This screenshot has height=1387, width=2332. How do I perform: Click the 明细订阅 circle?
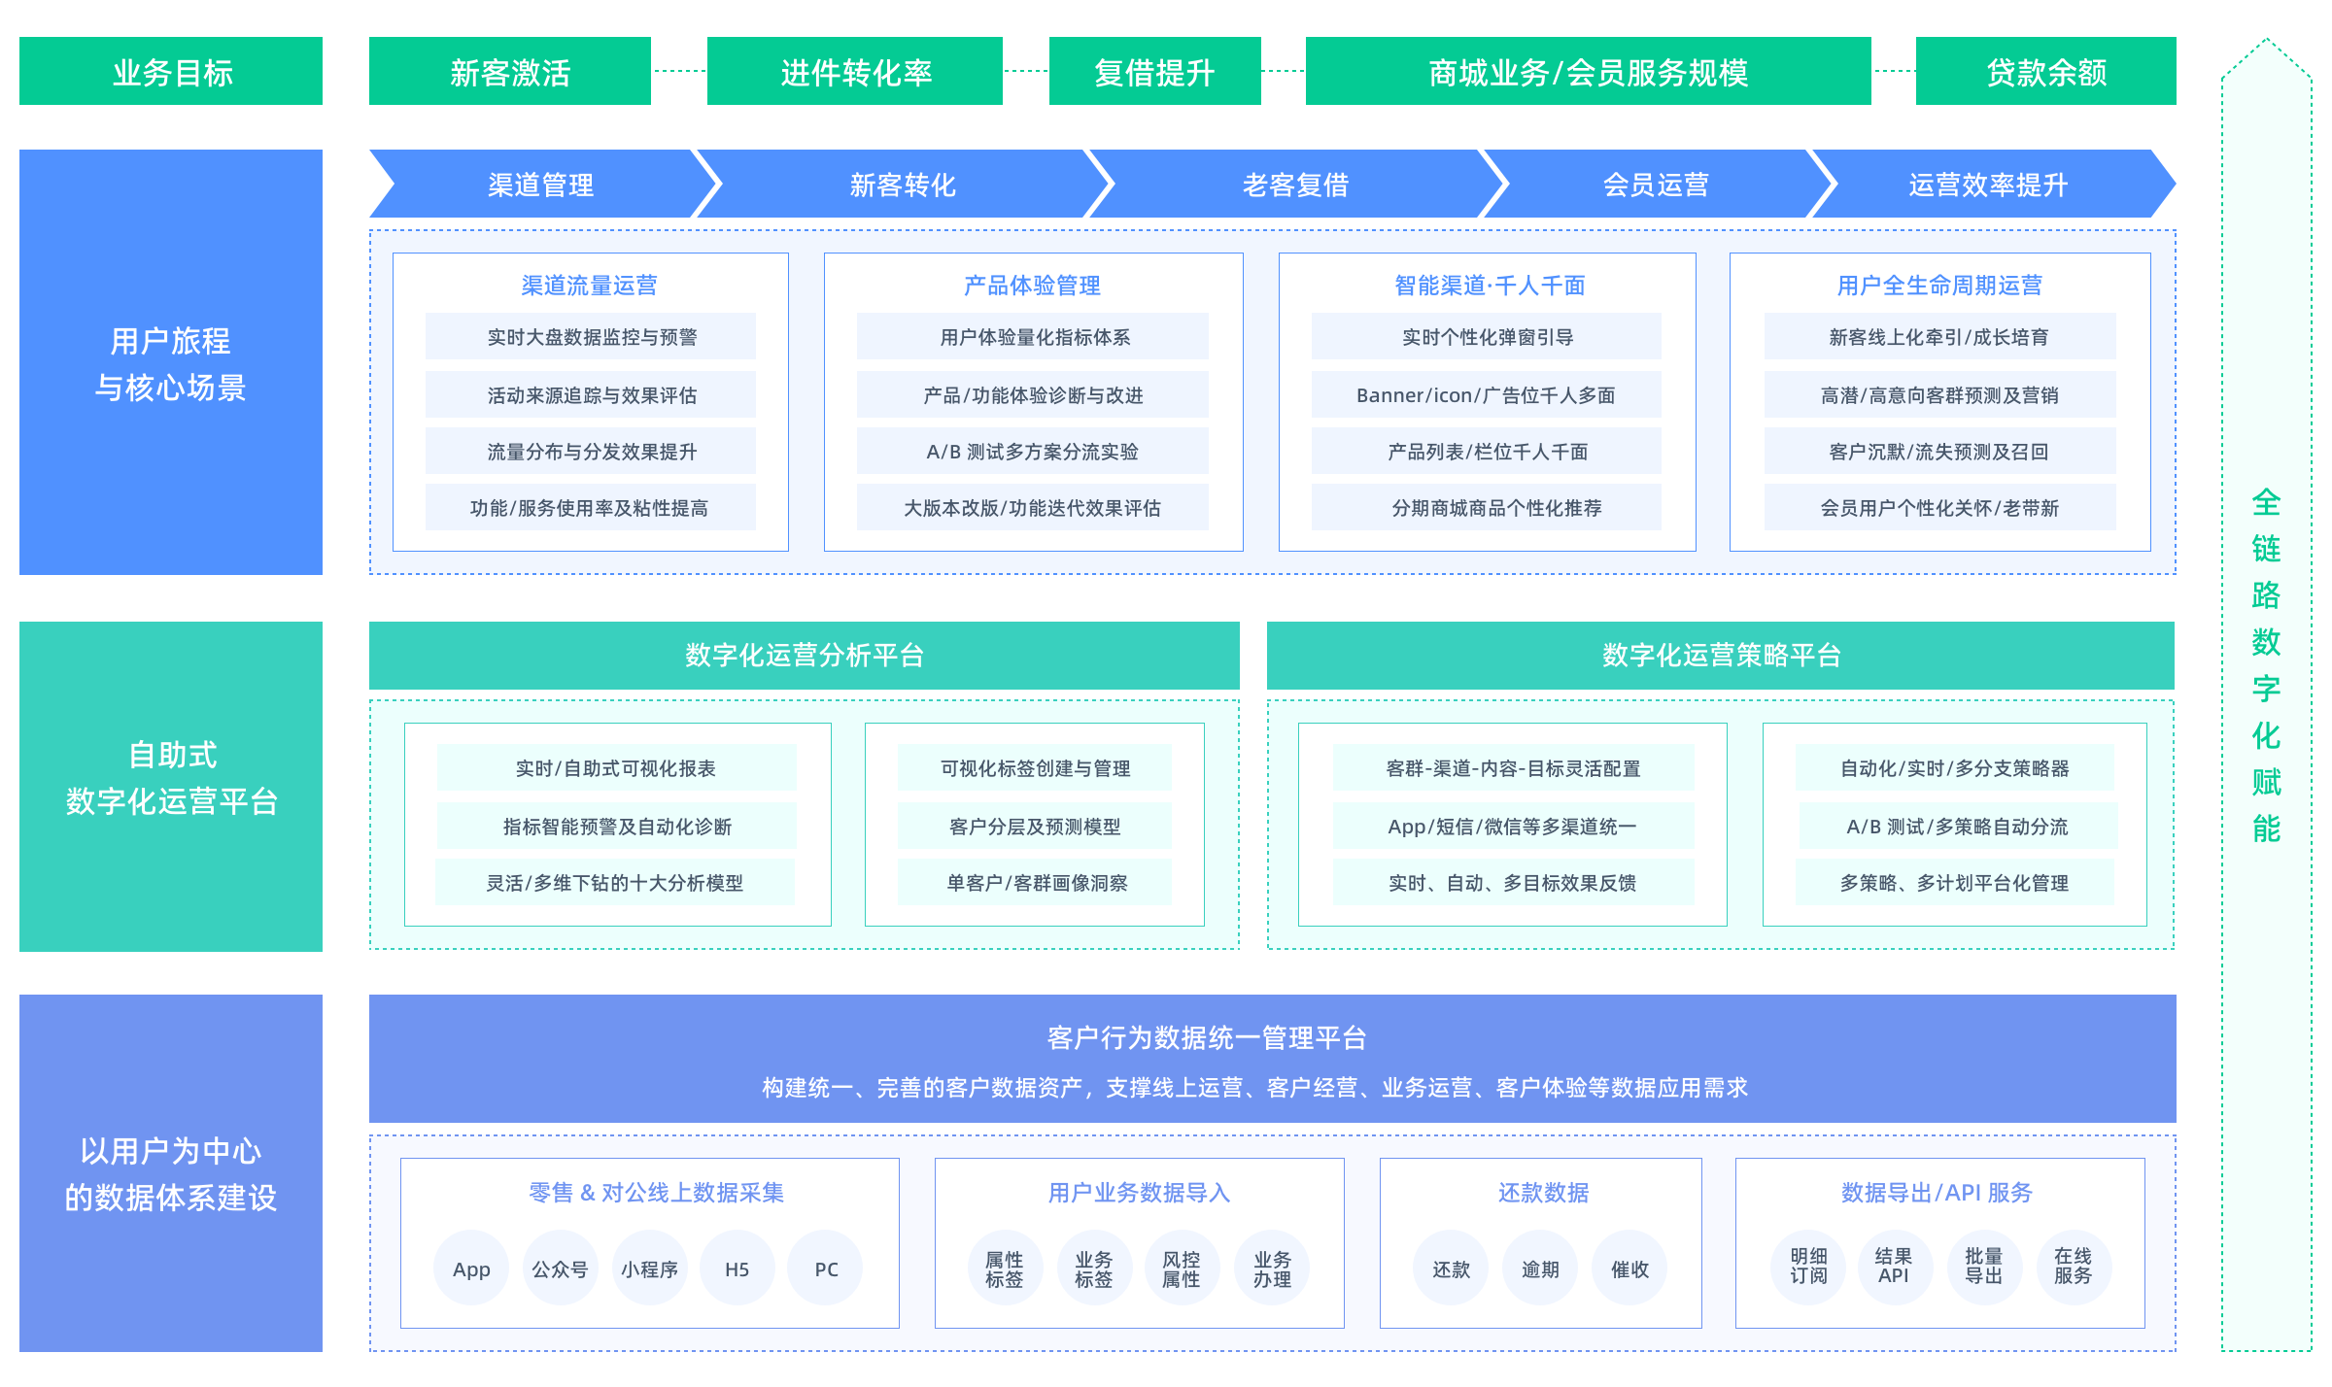point(1808,1267)
